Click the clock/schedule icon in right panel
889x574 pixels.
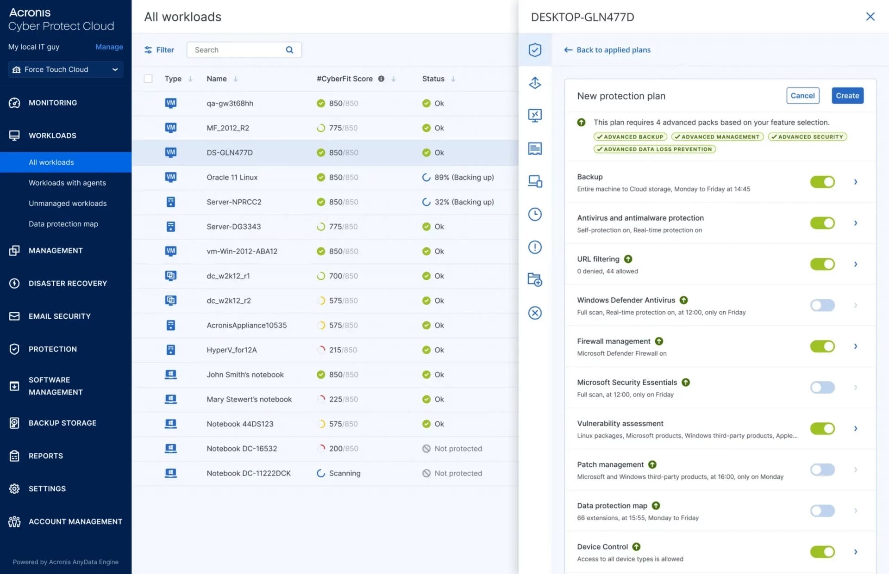click(x=535, y=214)
